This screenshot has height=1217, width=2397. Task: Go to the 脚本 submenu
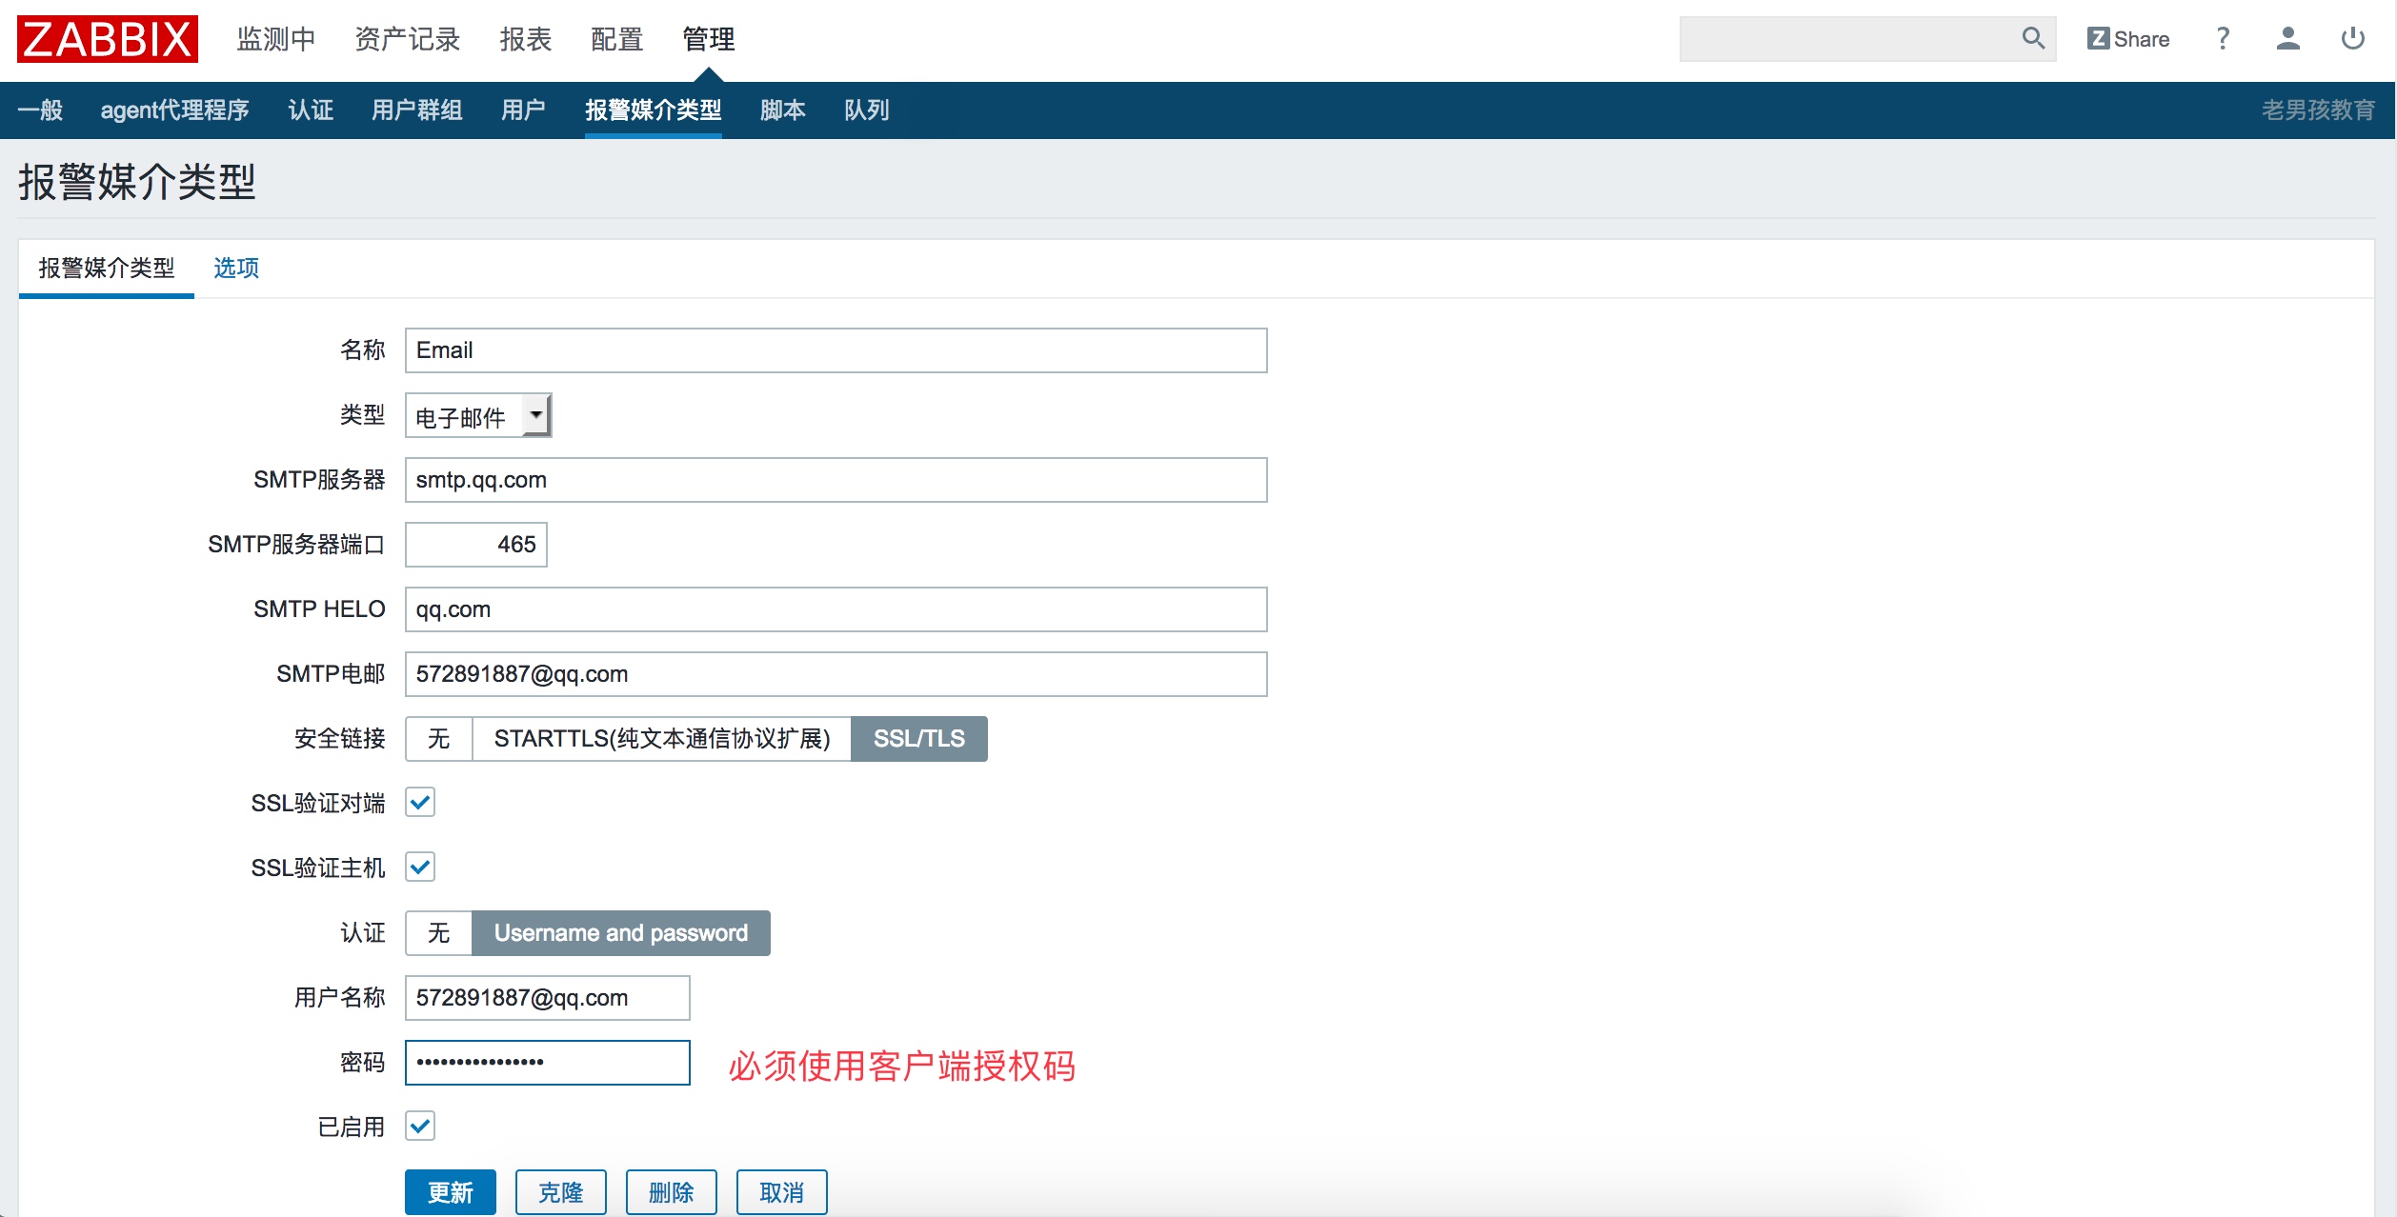[783, 110]
